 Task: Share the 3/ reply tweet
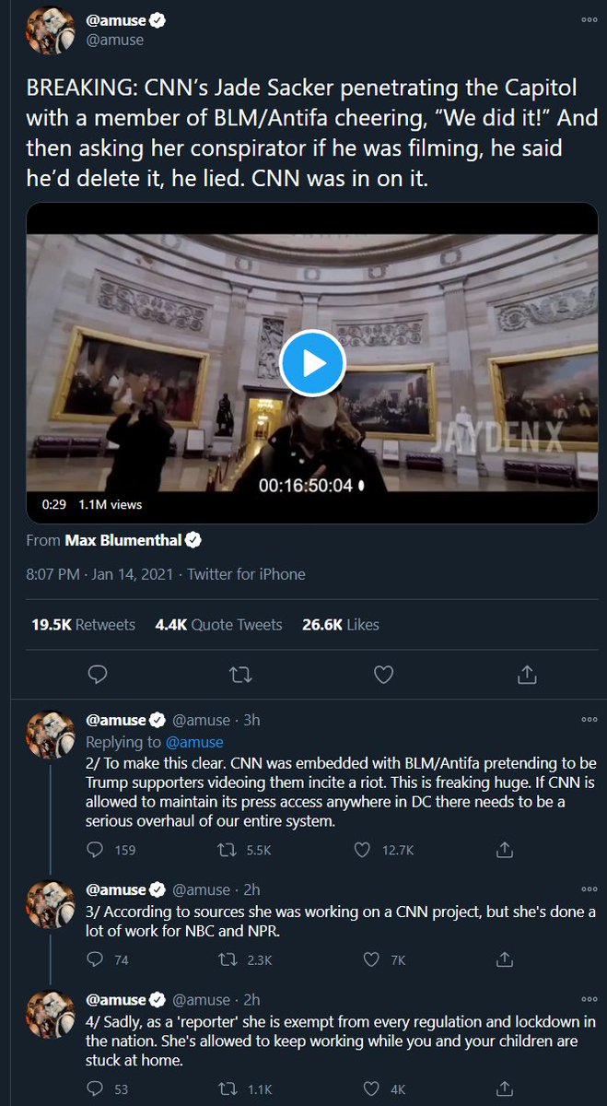pyautogui.click(x=505, y=959)
